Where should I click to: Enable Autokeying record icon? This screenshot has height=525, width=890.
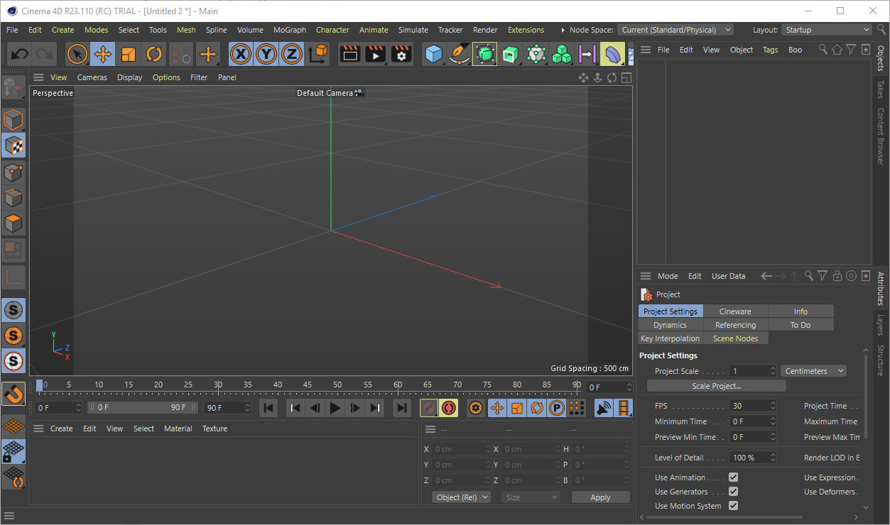coord(449,408)
